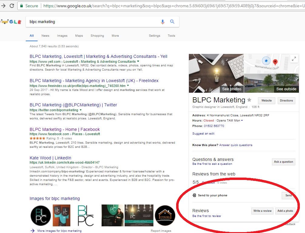Viewport: 305px width, 233px height.
Task: Click Write a review button
Action: point(262,211)
